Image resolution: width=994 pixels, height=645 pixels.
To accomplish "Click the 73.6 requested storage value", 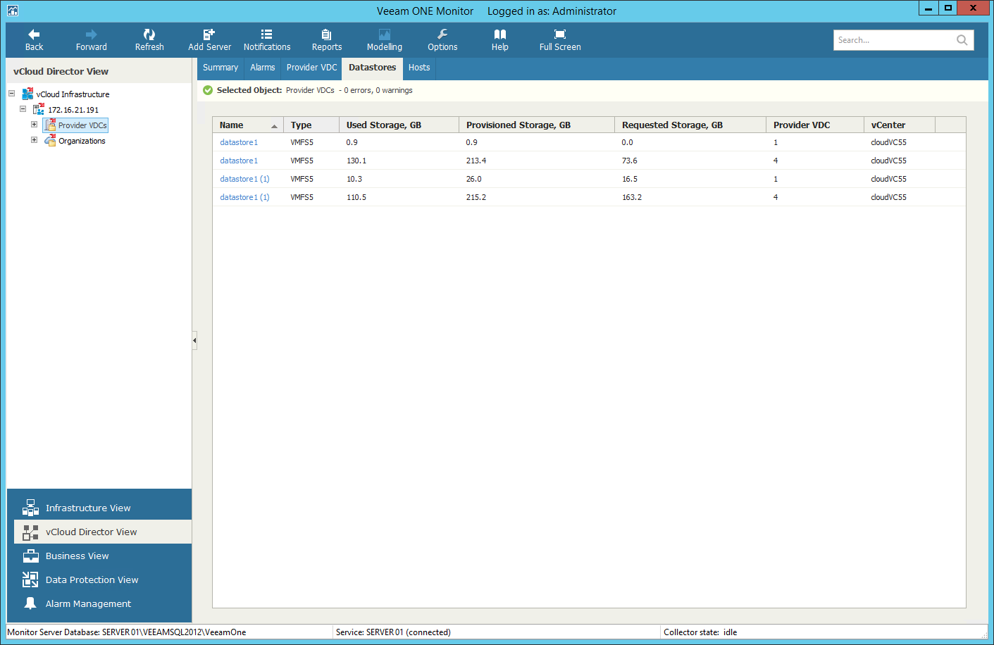I will pos(630,161).
